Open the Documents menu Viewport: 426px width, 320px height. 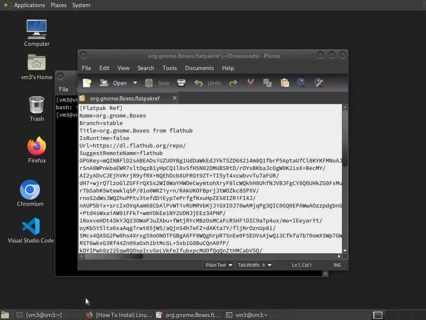(x=199, y=68)
